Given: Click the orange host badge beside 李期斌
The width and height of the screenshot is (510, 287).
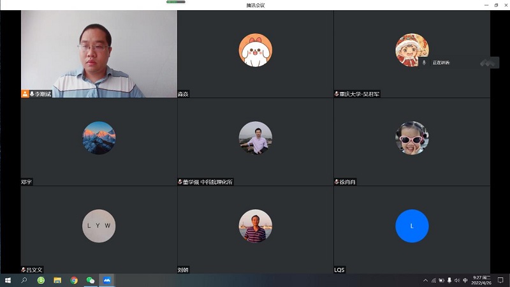Looking at the screenshot, I should coord(25,94).
